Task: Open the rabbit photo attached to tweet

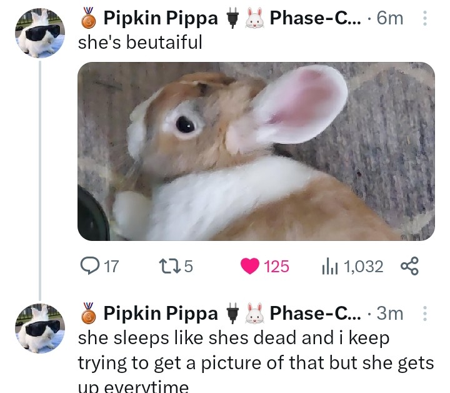Action: [x=256, y=151]
